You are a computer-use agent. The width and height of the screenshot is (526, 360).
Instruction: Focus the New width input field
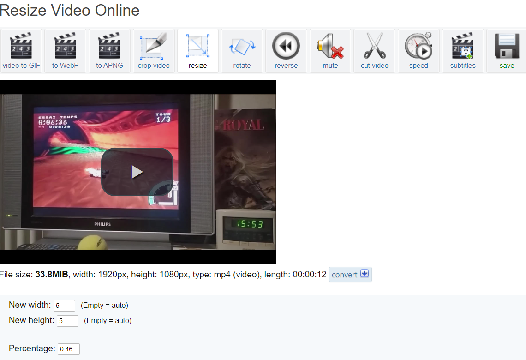click(x=64, y=306)
